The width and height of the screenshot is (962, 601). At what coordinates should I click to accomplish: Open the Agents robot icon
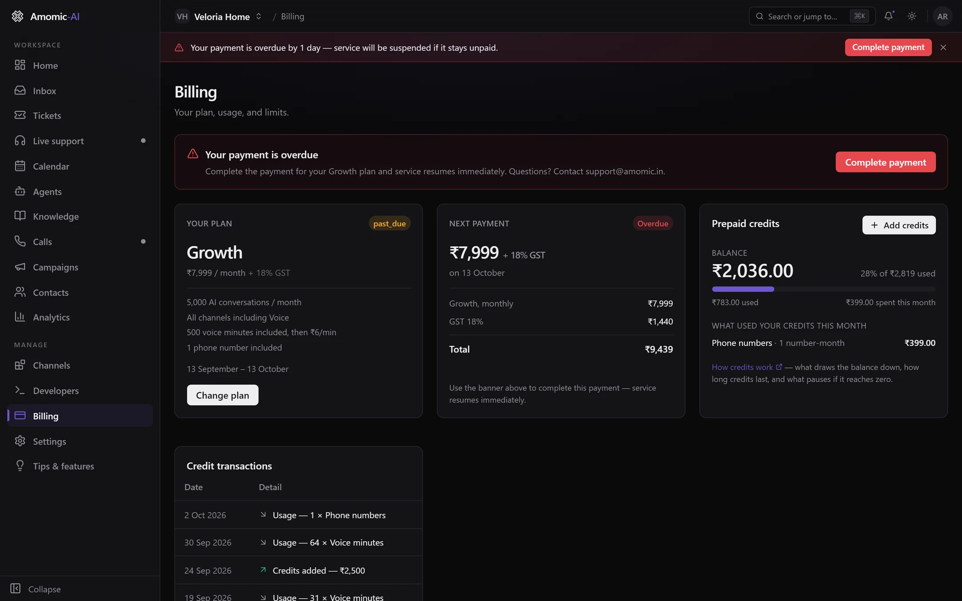[x=20, y=191]
